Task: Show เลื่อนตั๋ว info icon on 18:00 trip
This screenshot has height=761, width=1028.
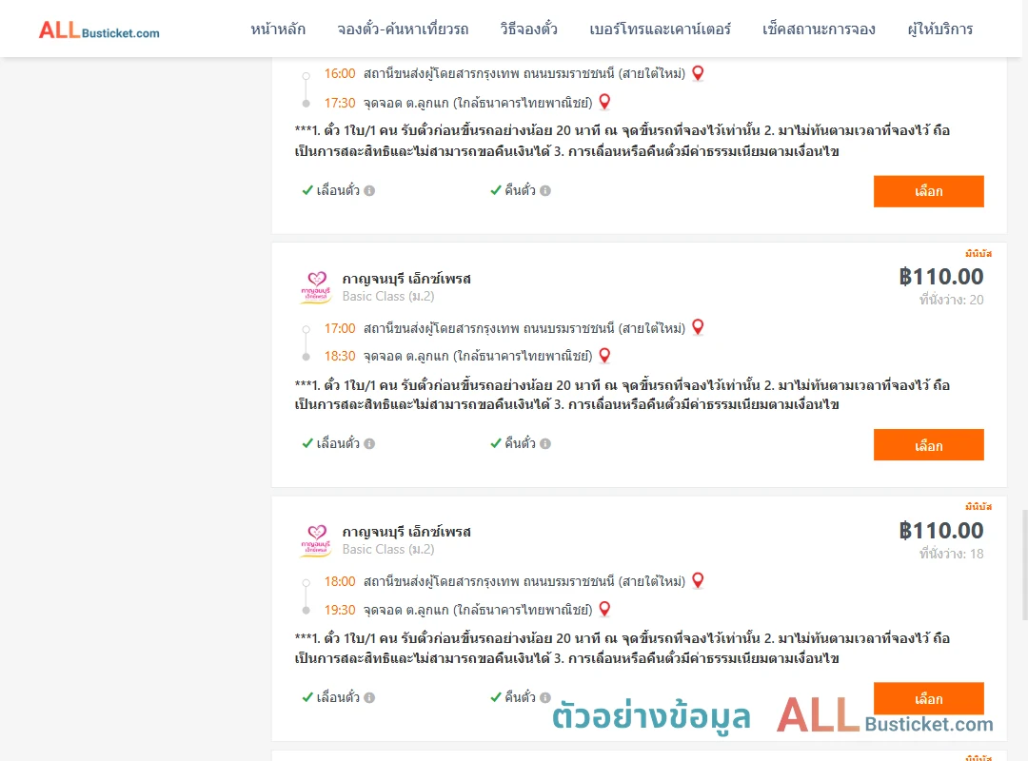Action: [369, 697]
